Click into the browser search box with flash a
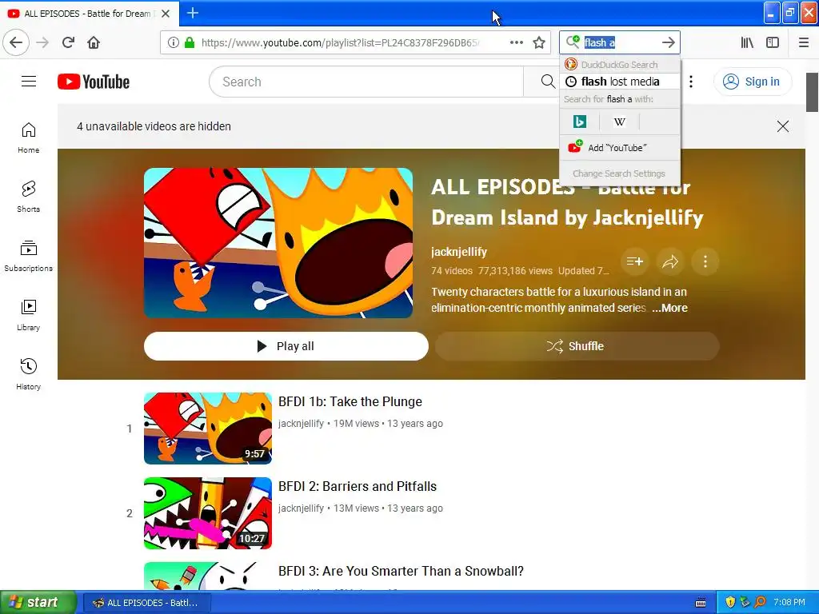819x614 pixels. [621, 42]
